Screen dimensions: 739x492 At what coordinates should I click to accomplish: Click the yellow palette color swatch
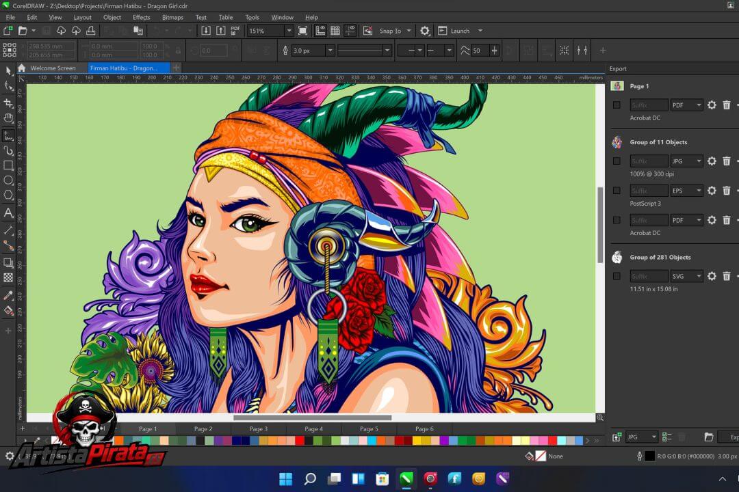point(417,441)
